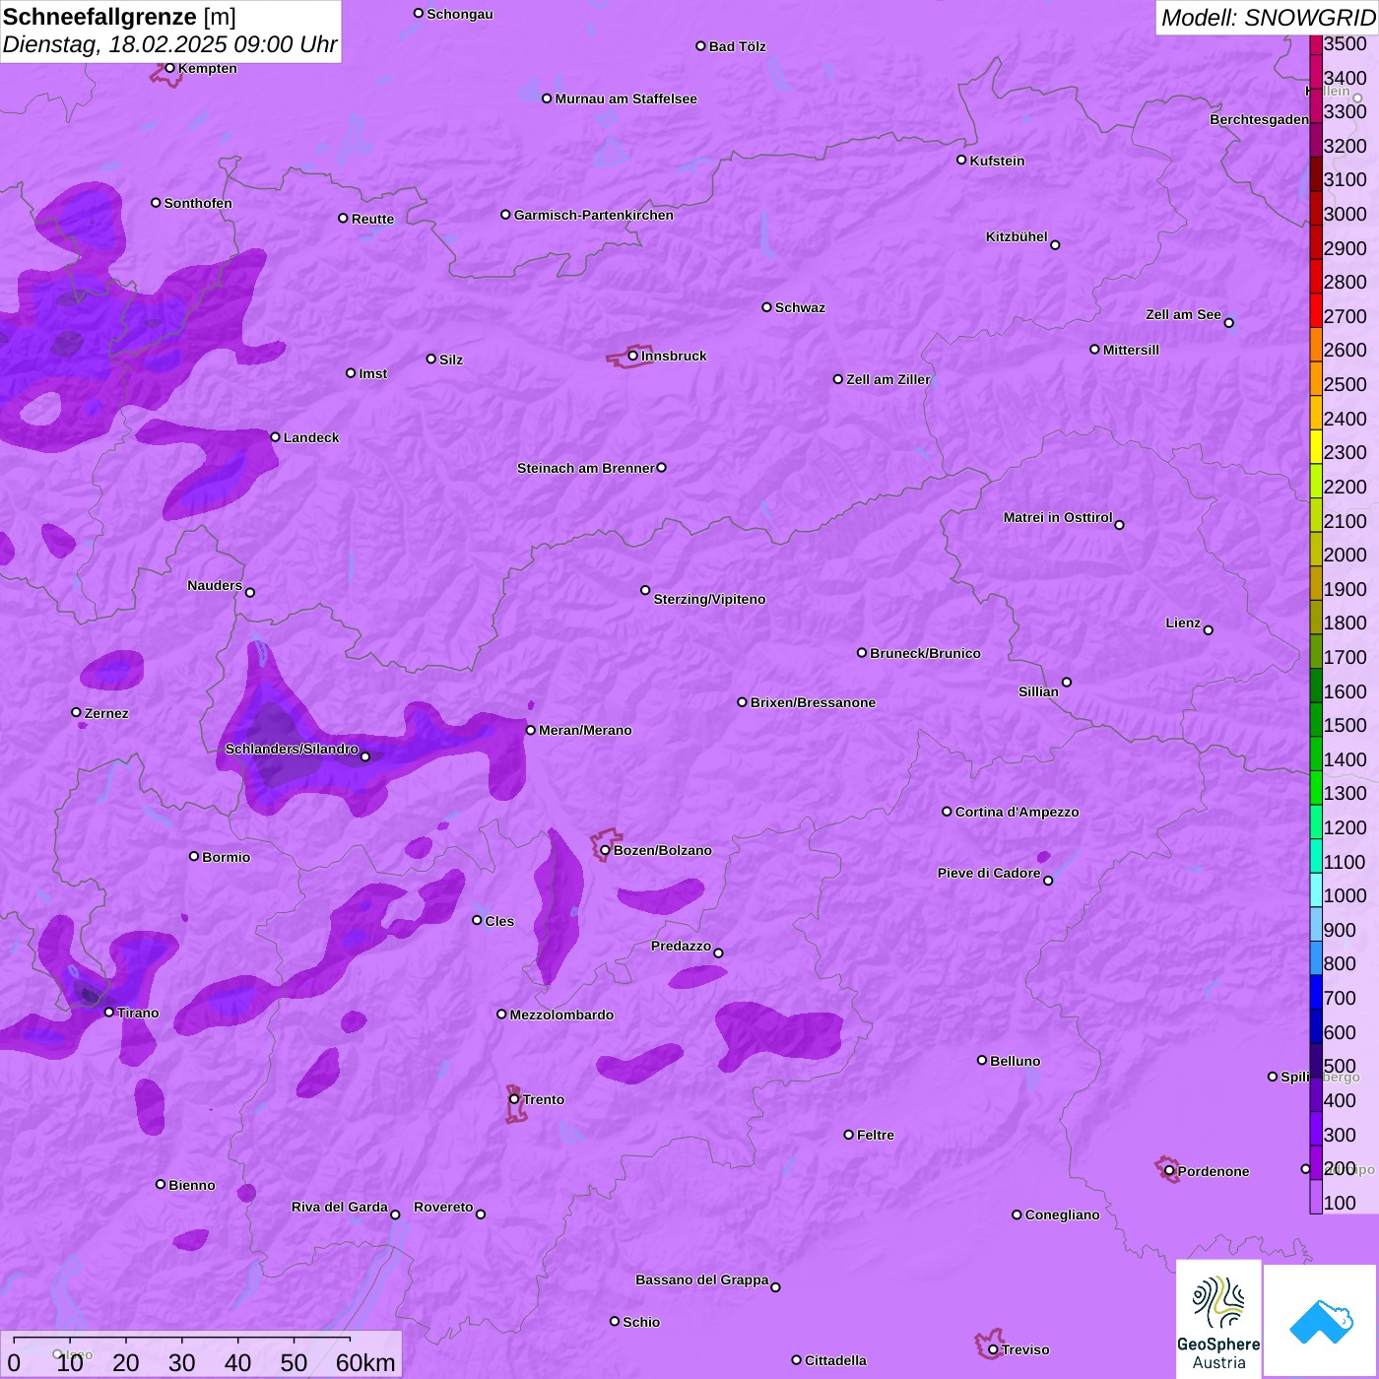Select the Belluno location dot
The width and height of the screenshot is (1379, 1379).
coord(982,1060)
